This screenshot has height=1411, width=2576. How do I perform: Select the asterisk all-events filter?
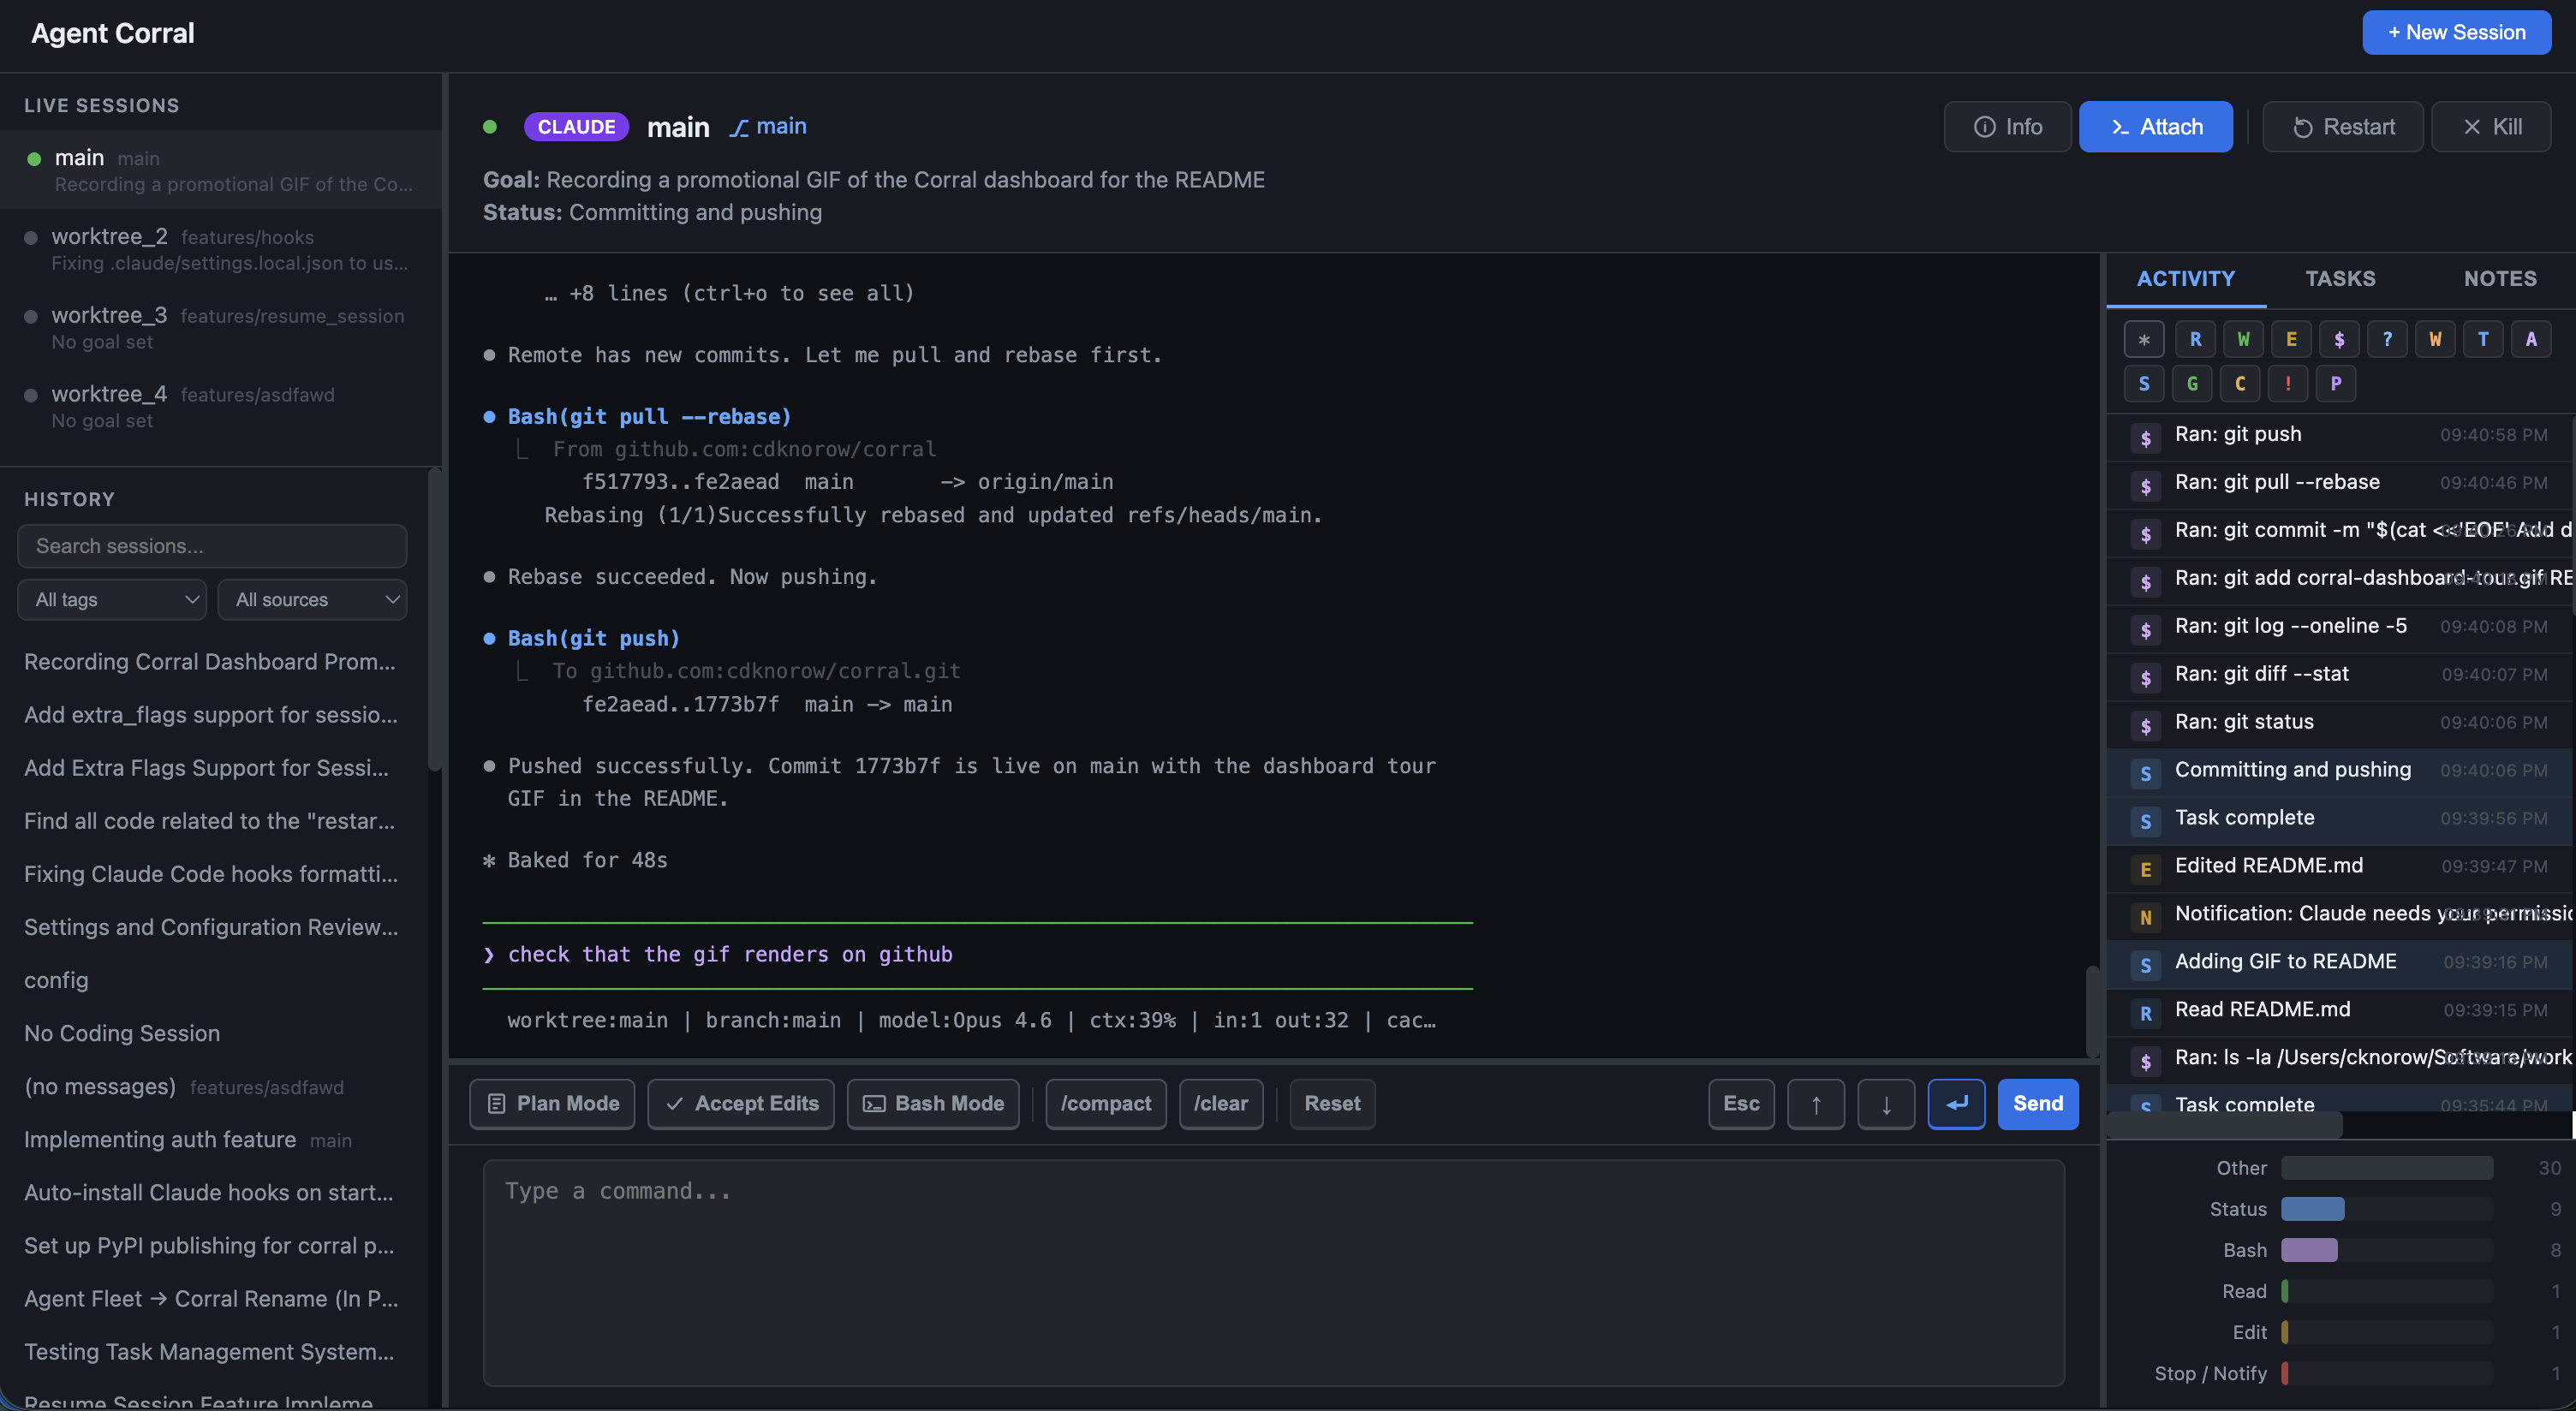click(x=2143, y=339)
